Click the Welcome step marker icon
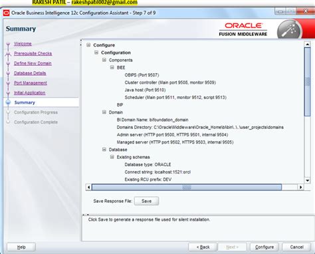The width and height of the screenshot is (315, 254). pos(8,44)
